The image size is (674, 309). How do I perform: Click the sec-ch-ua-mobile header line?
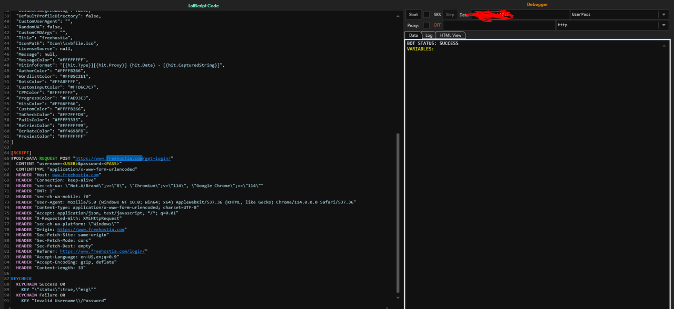pyautogui.click(x=54, y=197)
